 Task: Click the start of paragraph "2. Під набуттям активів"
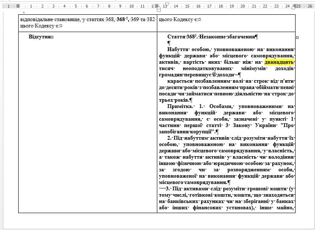[x=167, y=138]
